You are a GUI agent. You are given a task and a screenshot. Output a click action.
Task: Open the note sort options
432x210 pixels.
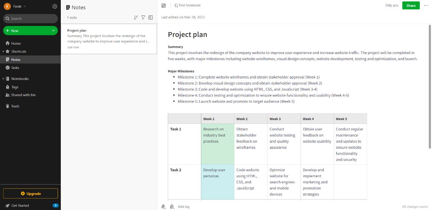136,17
